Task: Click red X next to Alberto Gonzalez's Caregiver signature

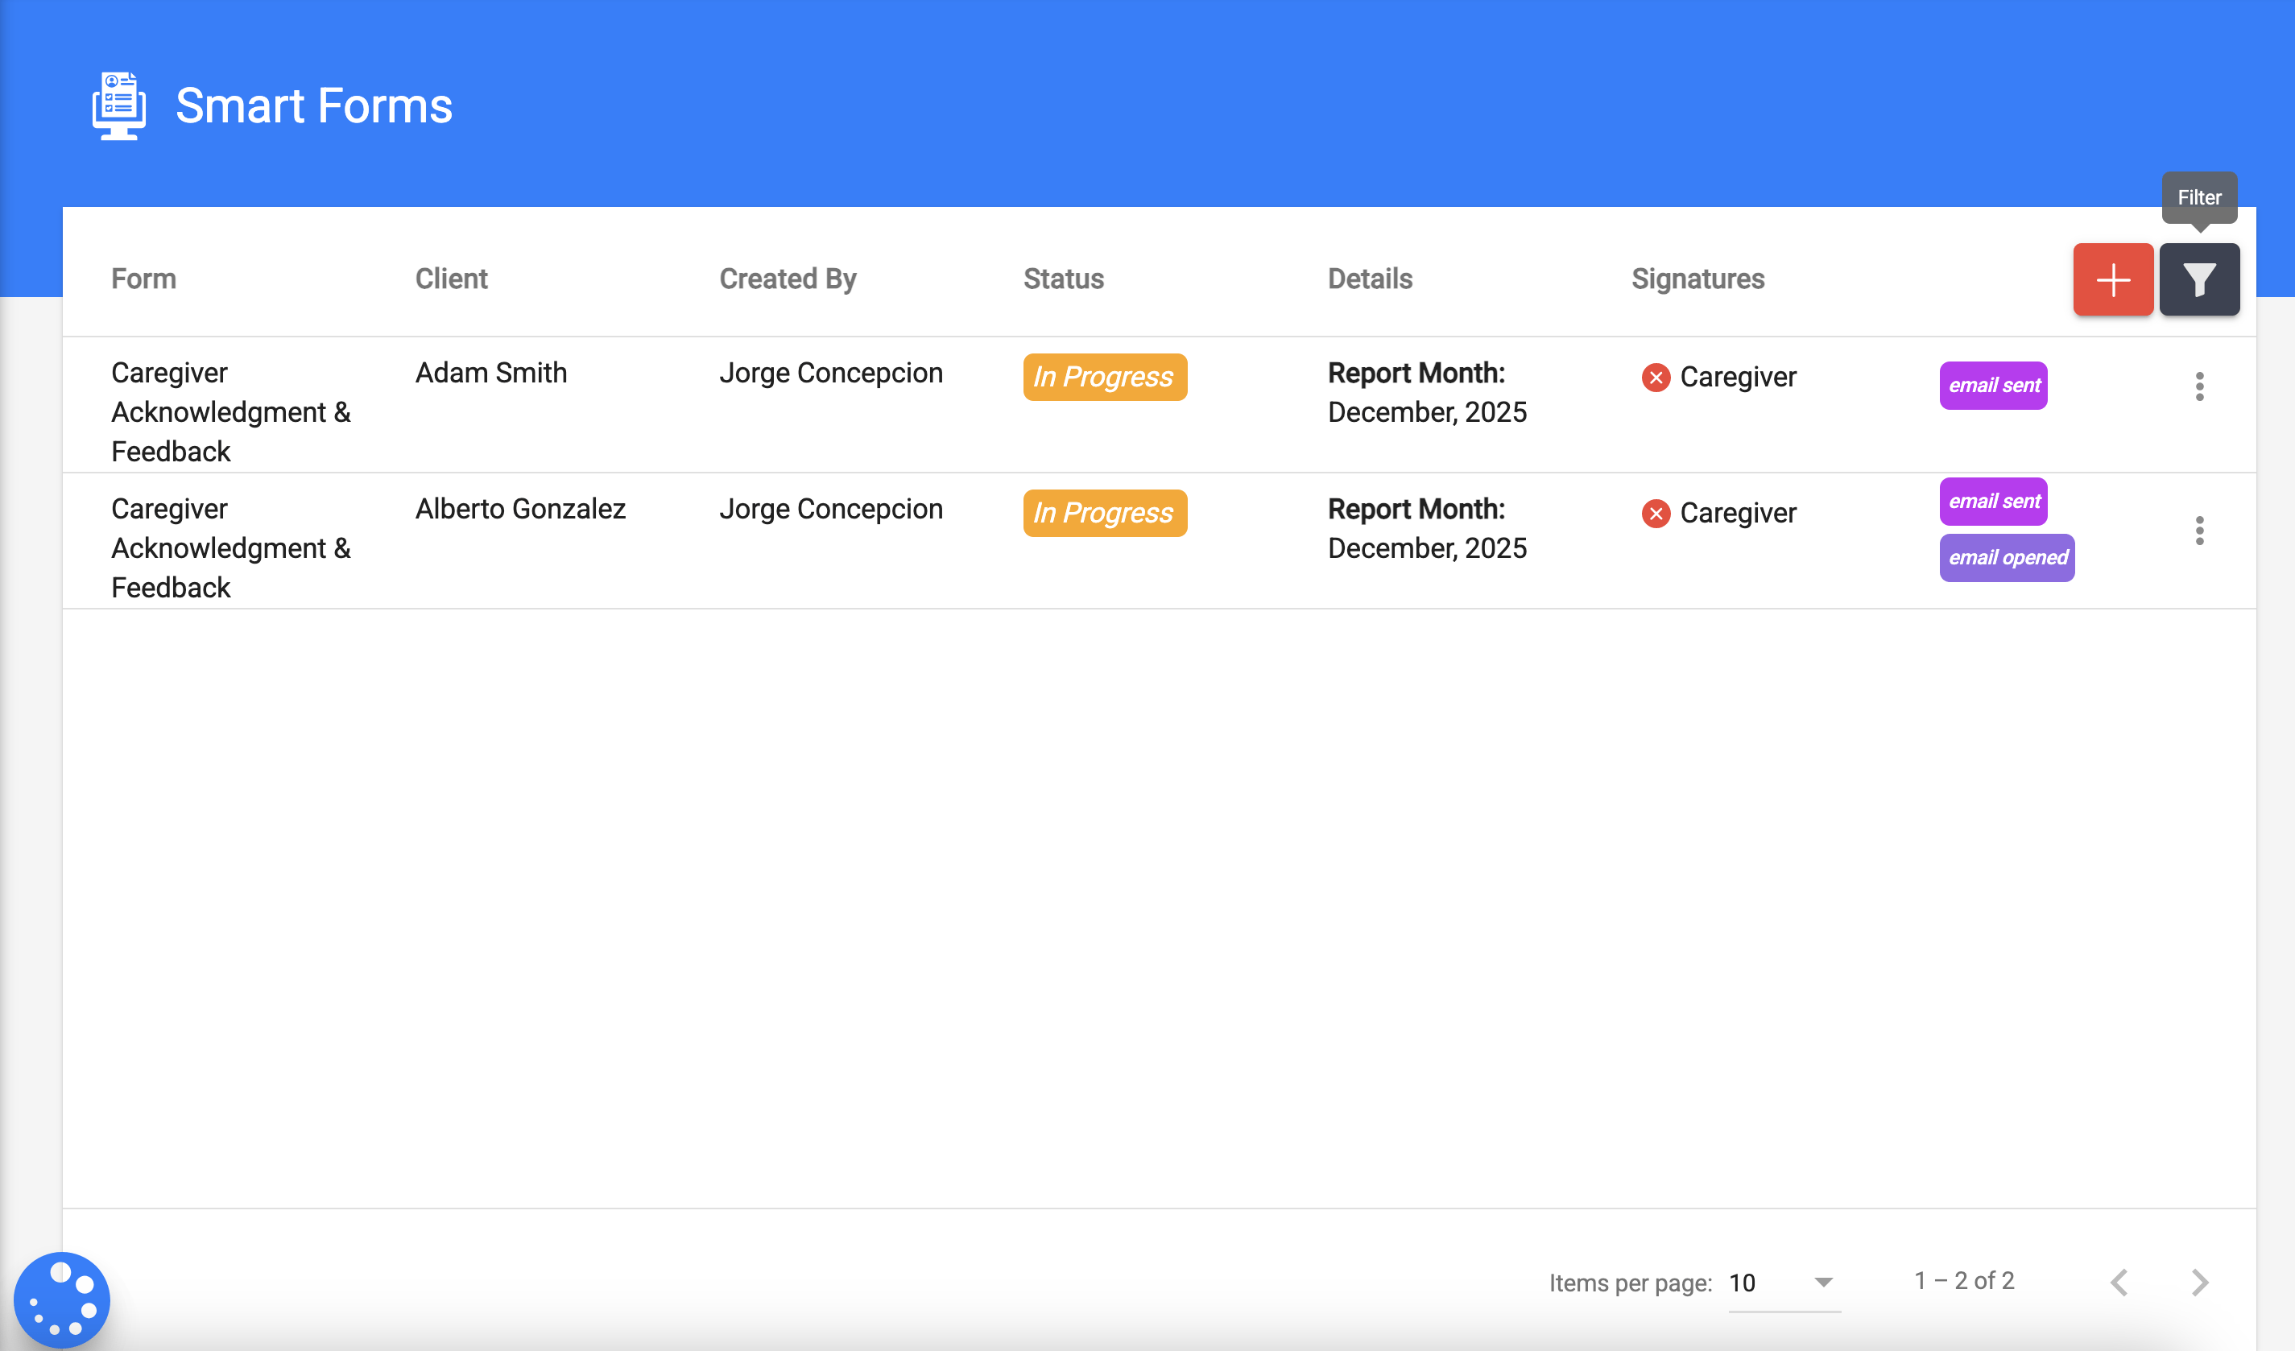Action: click(1655, 514)
